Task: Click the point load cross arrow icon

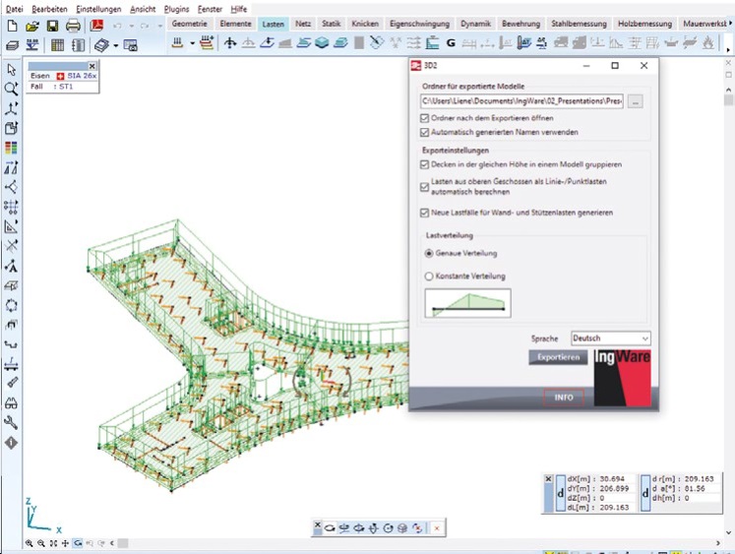Action: (229, 43)
